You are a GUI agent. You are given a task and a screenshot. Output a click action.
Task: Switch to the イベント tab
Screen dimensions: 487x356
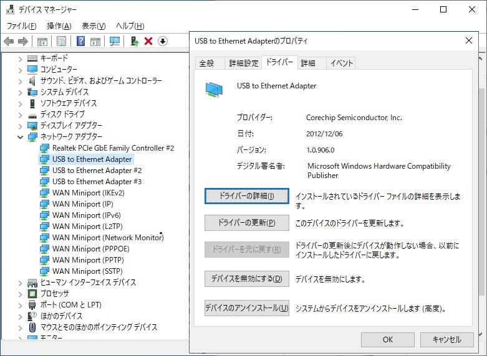click(341, 63)
